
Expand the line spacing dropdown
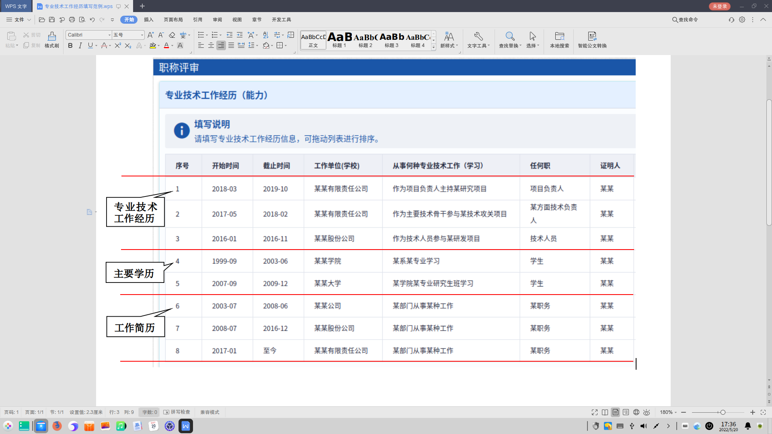(x=257, y=46)
